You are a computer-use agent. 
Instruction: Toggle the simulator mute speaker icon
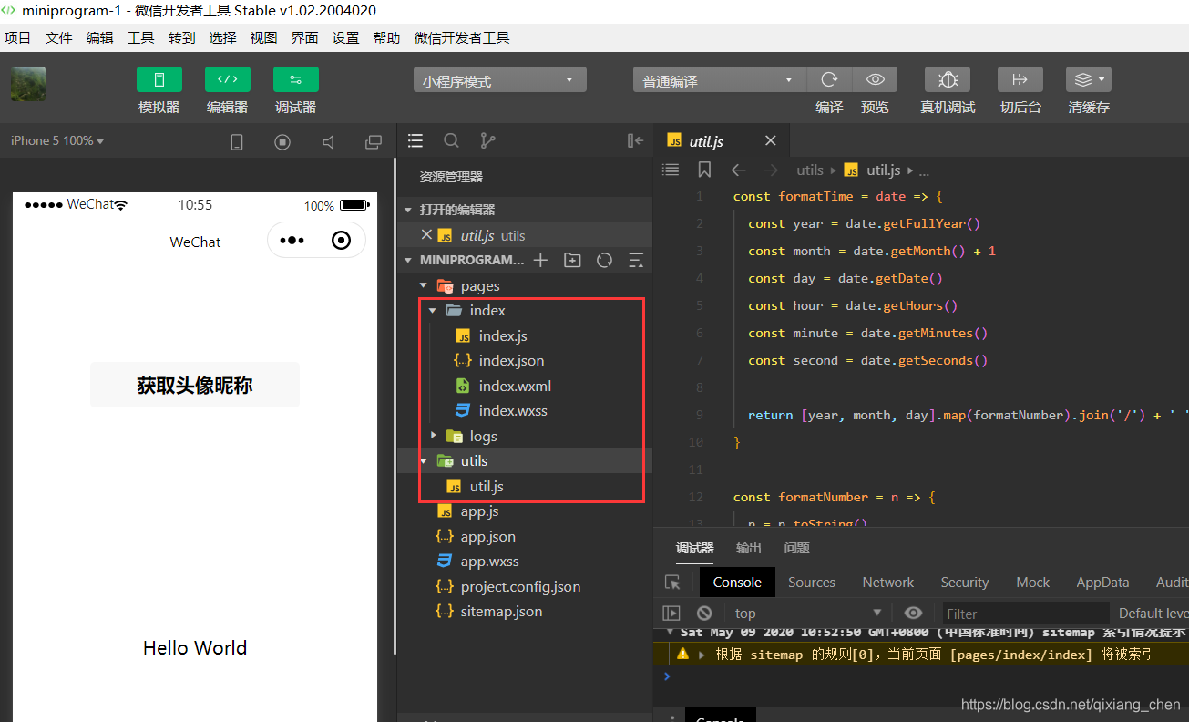coord(328,141)
